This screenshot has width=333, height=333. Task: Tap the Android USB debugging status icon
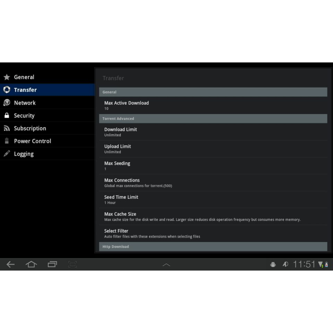pyautogui.click(x=273, y=264)
